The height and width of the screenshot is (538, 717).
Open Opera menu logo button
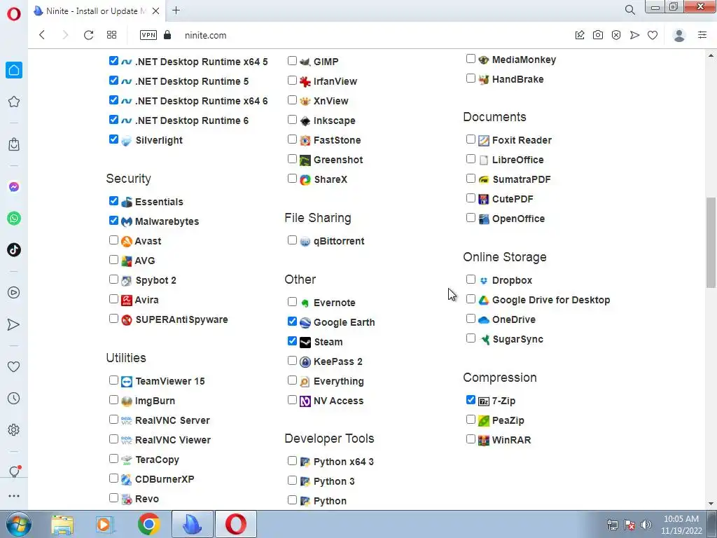14,14
